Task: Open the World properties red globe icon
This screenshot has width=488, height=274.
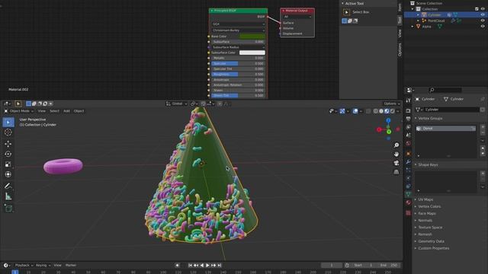Action: click(x=408, y=143)
